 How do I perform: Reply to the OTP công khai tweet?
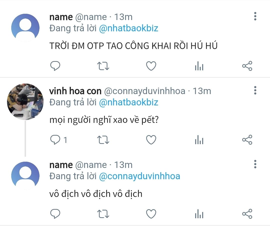55,66
